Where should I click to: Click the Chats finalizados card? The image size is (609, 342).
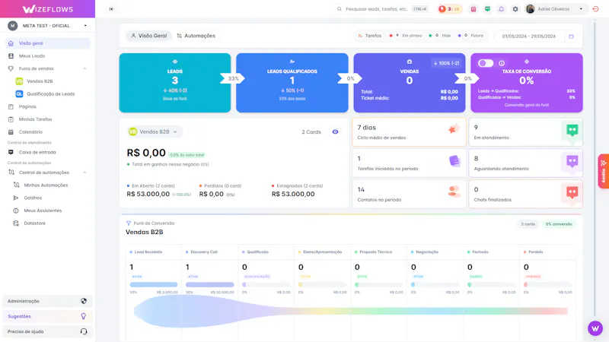click(x=526, y=195)
